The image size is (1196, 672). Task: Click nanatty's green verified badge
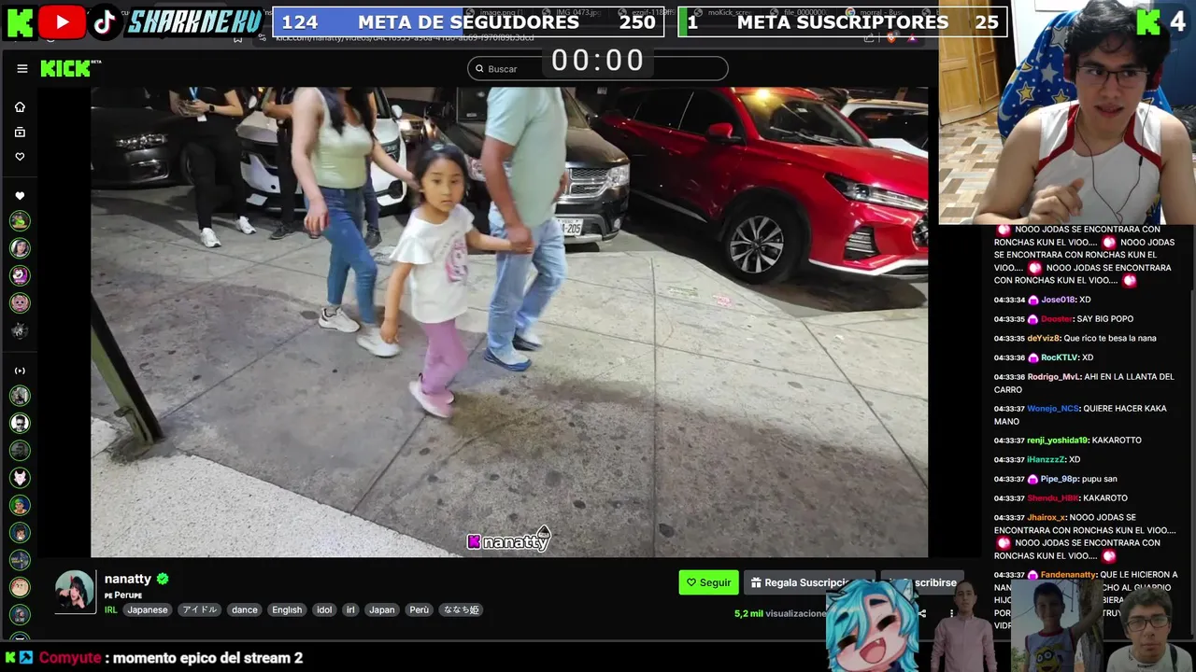pos(163,579)
